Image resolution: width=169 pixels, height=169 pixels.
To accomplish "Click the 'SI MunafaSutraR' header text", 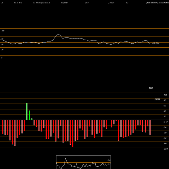I will 42,3.
